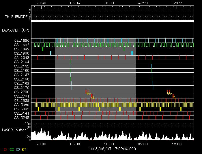Click the white bar at TM SUBMODE level 1
The image size is (202, 154).
point(113,21)
